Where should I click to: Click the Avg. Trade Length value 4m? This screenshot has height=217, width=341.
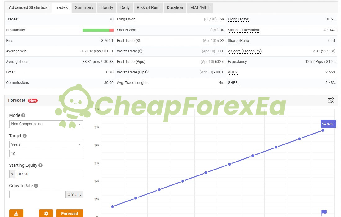(222, 83)
